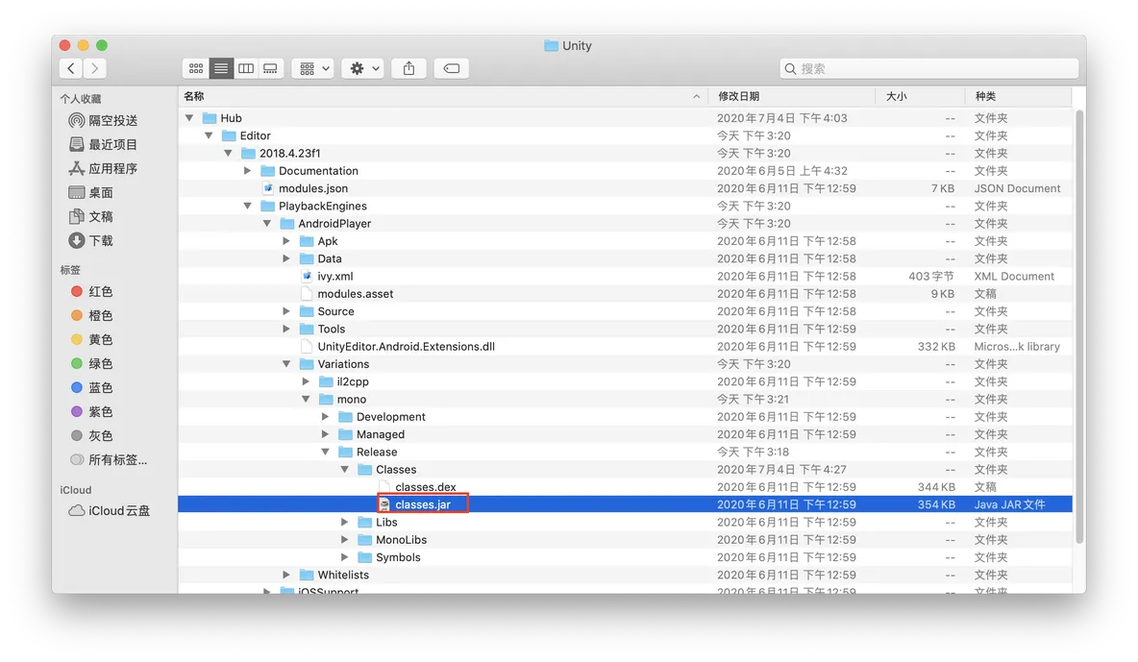1138x662 pixels.
Task: Expand the Managed folder
Action: click(x=325, y=434)
